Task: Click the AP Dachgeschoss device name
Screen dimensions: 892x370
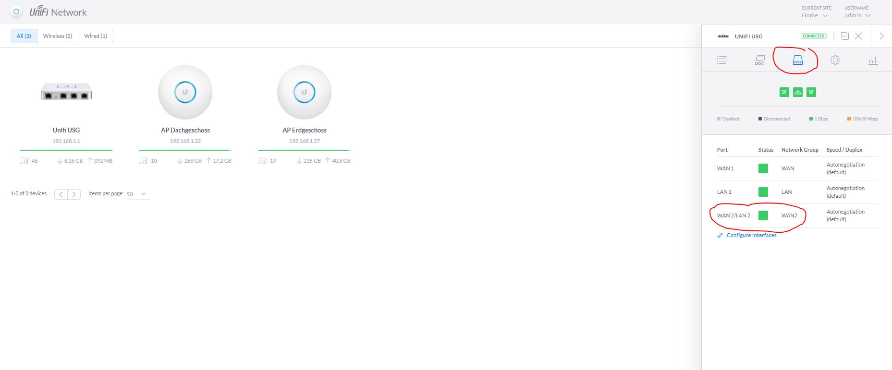Action: (x=185, y=130)
